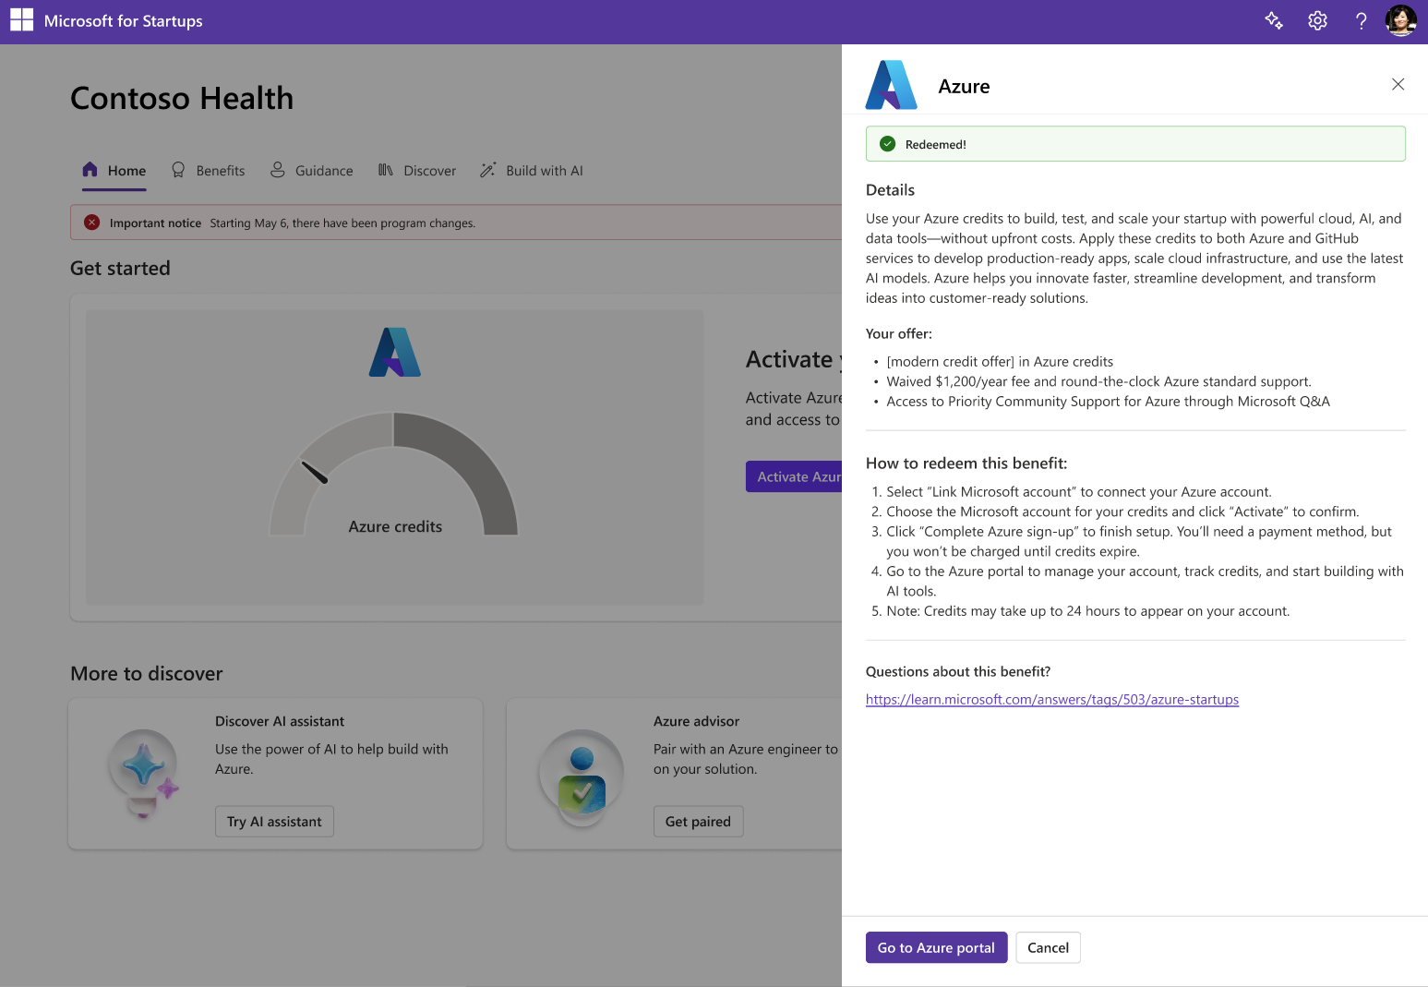
Task: Click the Help question mark icon
Action: tap(1361, 19)
